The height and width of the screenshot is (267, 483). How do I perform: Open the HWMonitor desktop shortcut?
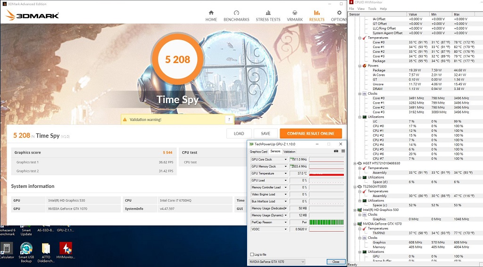click(x=66, y=251)
